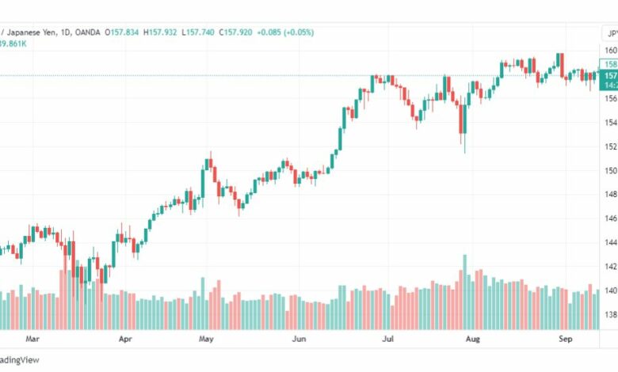Click the close value C157.920
Screen dimensions: 618x372
click(x=235, y=32)
